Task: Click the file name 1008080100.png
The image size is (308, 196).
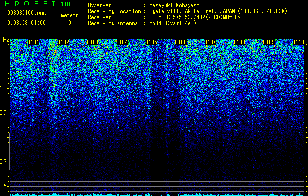Action: [x=25, y=13]
